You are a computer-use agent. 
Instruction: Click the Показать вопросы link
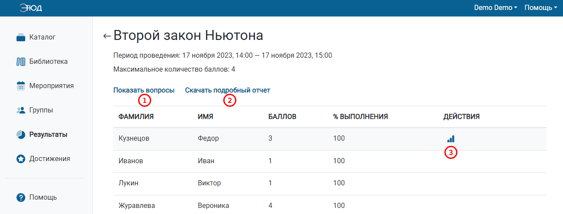click(144, 90)
